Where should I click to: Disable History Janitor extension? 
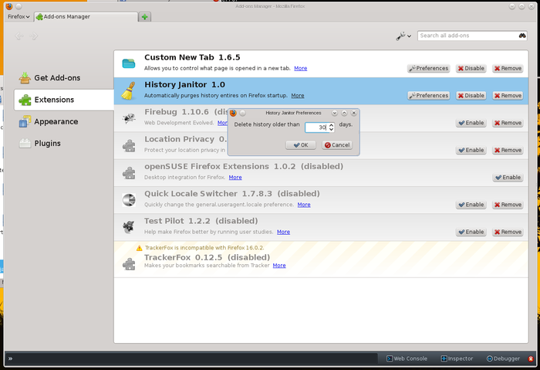click(x=471, y=96)
